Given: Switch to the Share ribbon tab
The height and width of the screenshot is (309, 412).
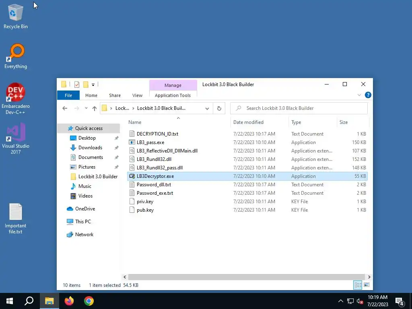Looking at the screenshot, I should point(115,95).
